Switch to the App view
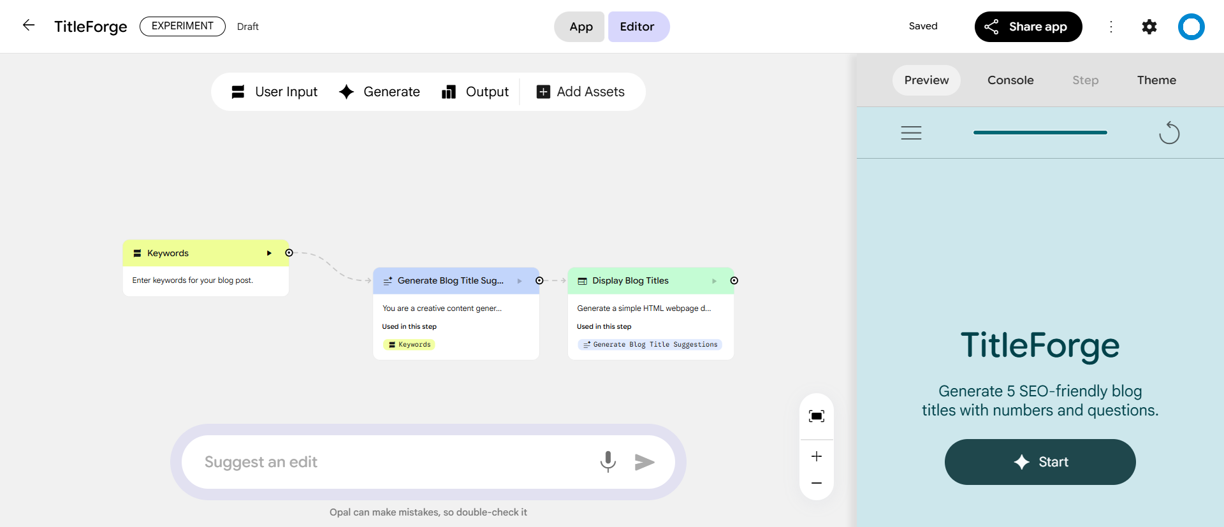This screenshot has width=1224, height=527. pos(580,27)
